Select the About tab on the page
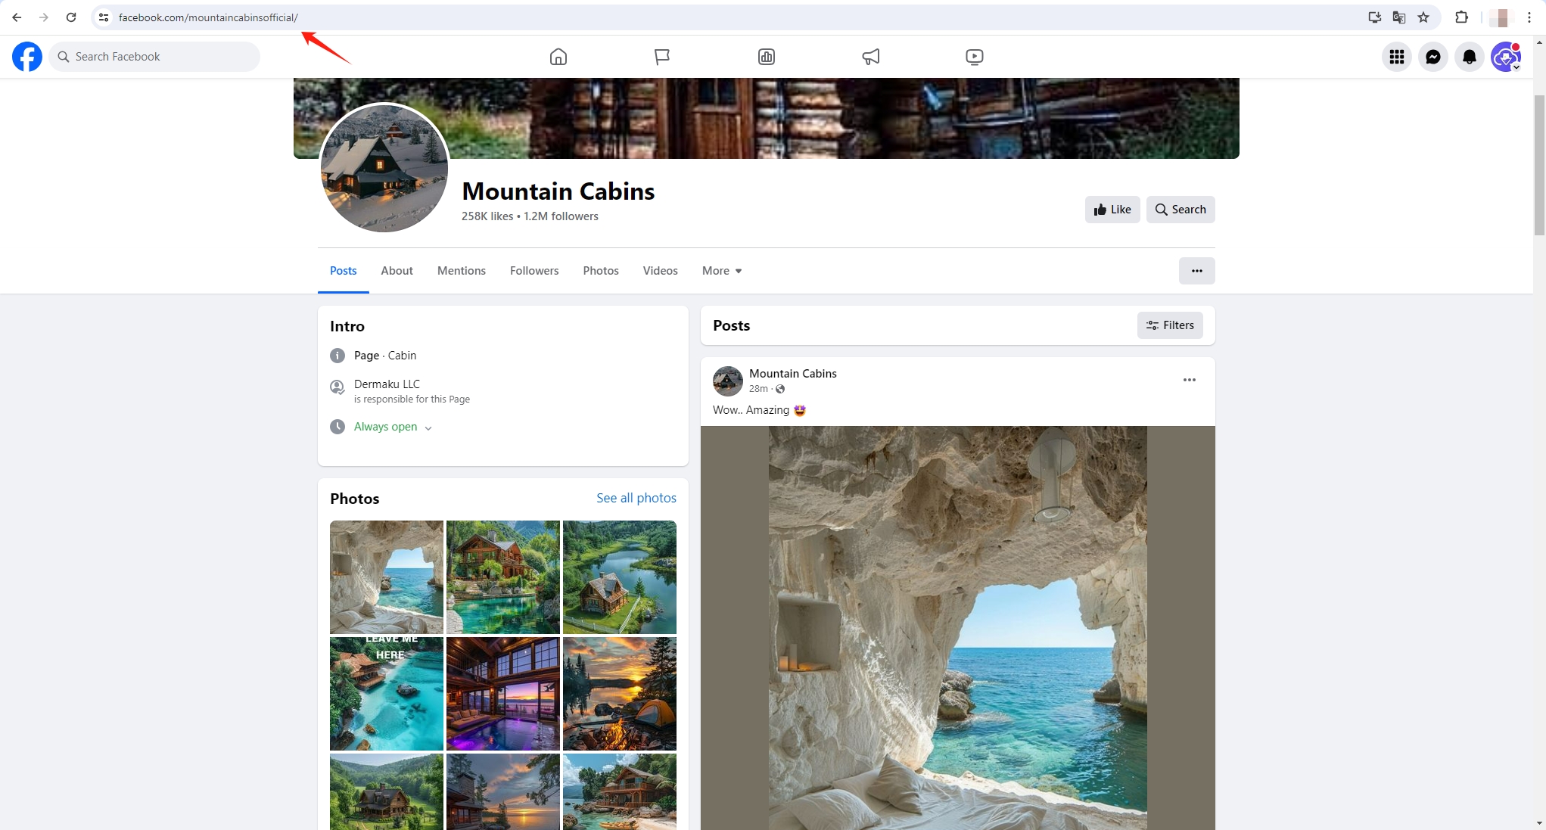Image resolution: width=1546 pixels, height=830 pixels. click(x=397, y=270)
